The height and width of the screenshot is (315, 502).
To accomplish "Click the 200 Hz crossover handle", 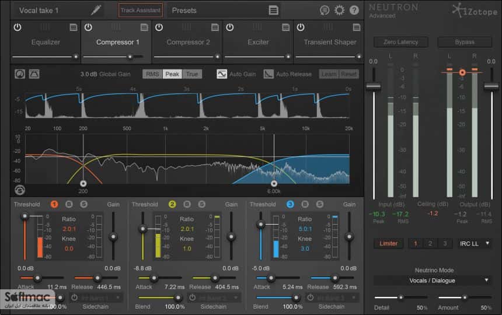I will [x=83, y=183].
